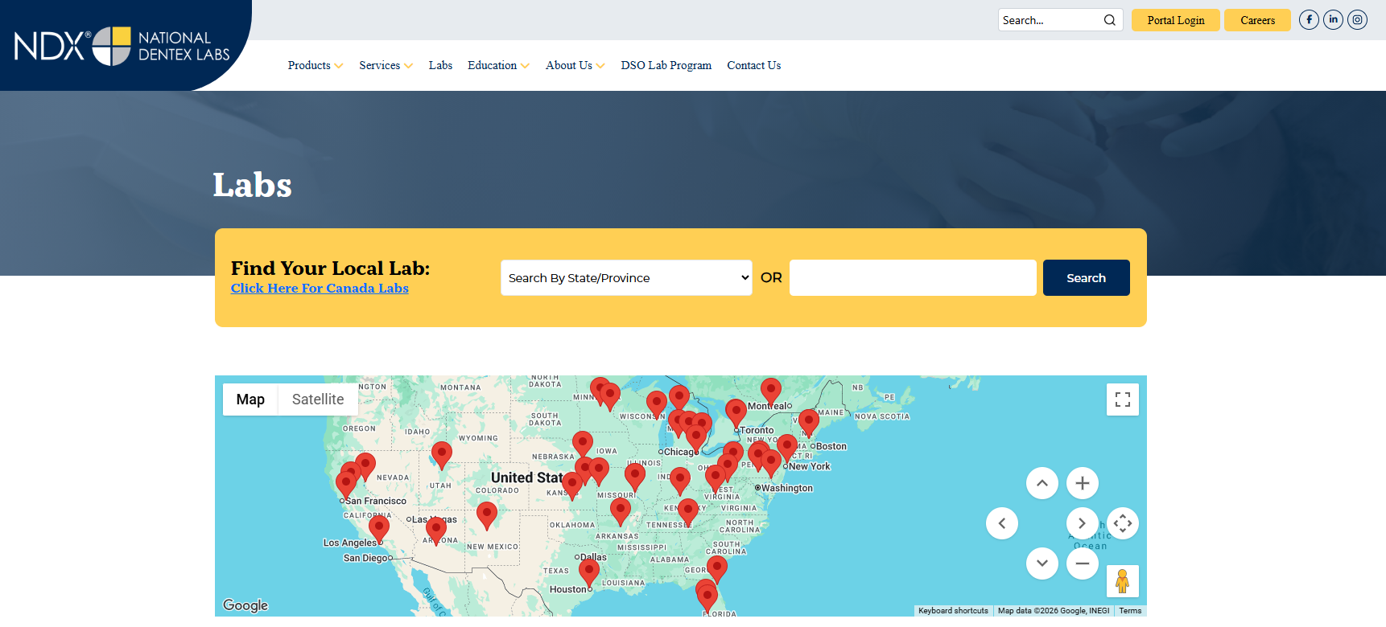Click the search magnifier icon
This screenshot has height=627, width=1386.
point(1110,20)
